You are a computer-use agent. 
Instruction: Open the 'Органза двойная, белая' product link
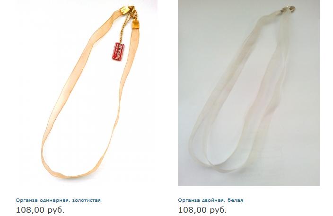(210, 200)
